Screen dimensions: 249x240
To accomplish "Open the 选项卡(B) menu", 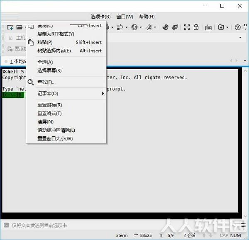I will coord(101,17).
